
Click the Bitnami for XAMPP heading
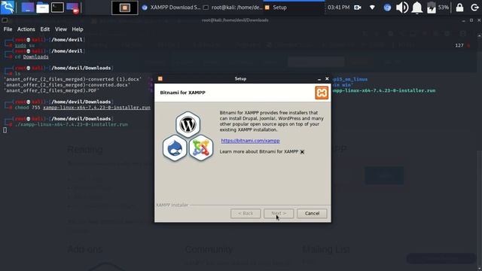click(x=182, y=93)
